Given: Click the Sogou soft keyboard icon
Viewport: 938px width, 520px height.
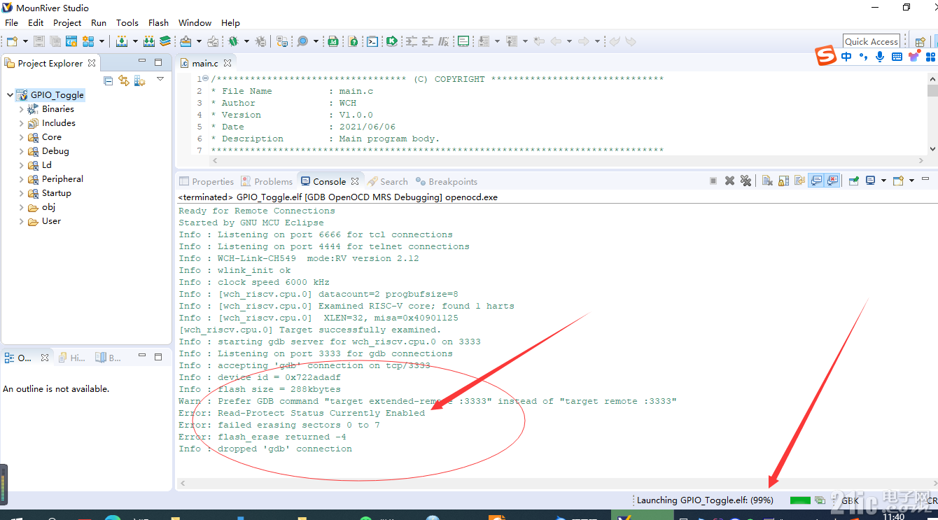Looking at the screenshot, I should pyautogui.click(x=897, y=57).
